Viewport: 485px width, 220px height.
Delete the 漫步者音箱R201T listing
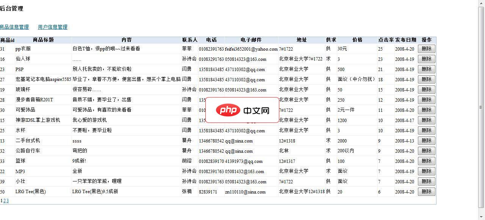[x=426, y=100]
